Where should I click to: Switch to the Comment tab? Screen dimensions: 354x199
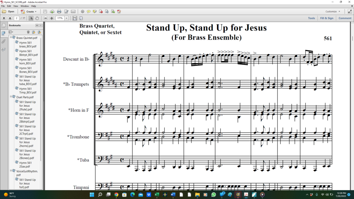click(345, 18)
